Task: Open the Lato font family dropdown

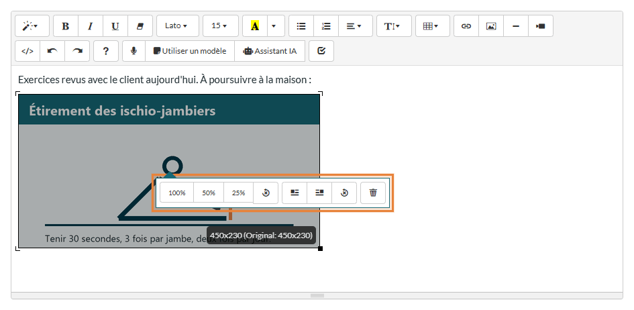Action: point(178,26)
